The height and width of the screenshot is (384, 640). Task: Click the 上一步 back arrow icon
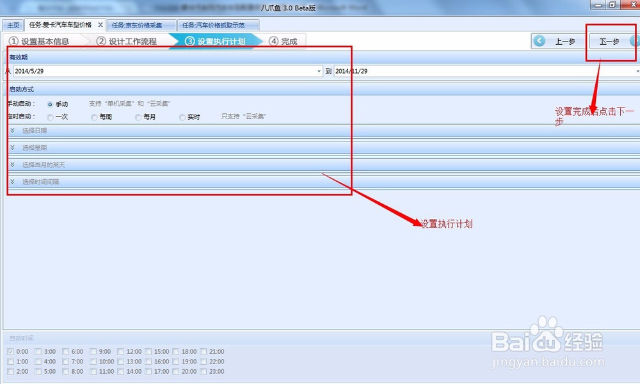539,41
